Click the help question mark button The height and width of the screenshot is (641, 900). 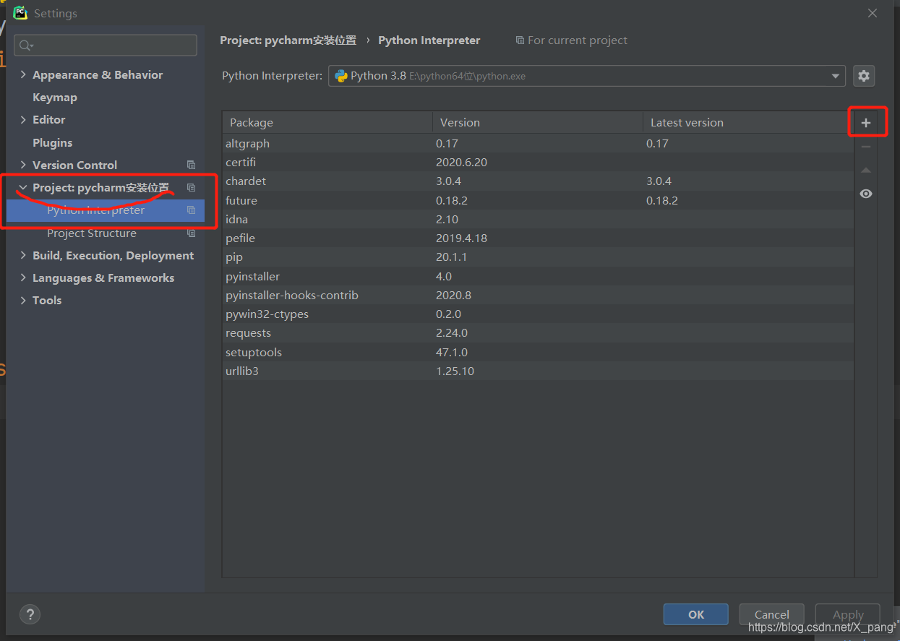[x=30, y=614]
